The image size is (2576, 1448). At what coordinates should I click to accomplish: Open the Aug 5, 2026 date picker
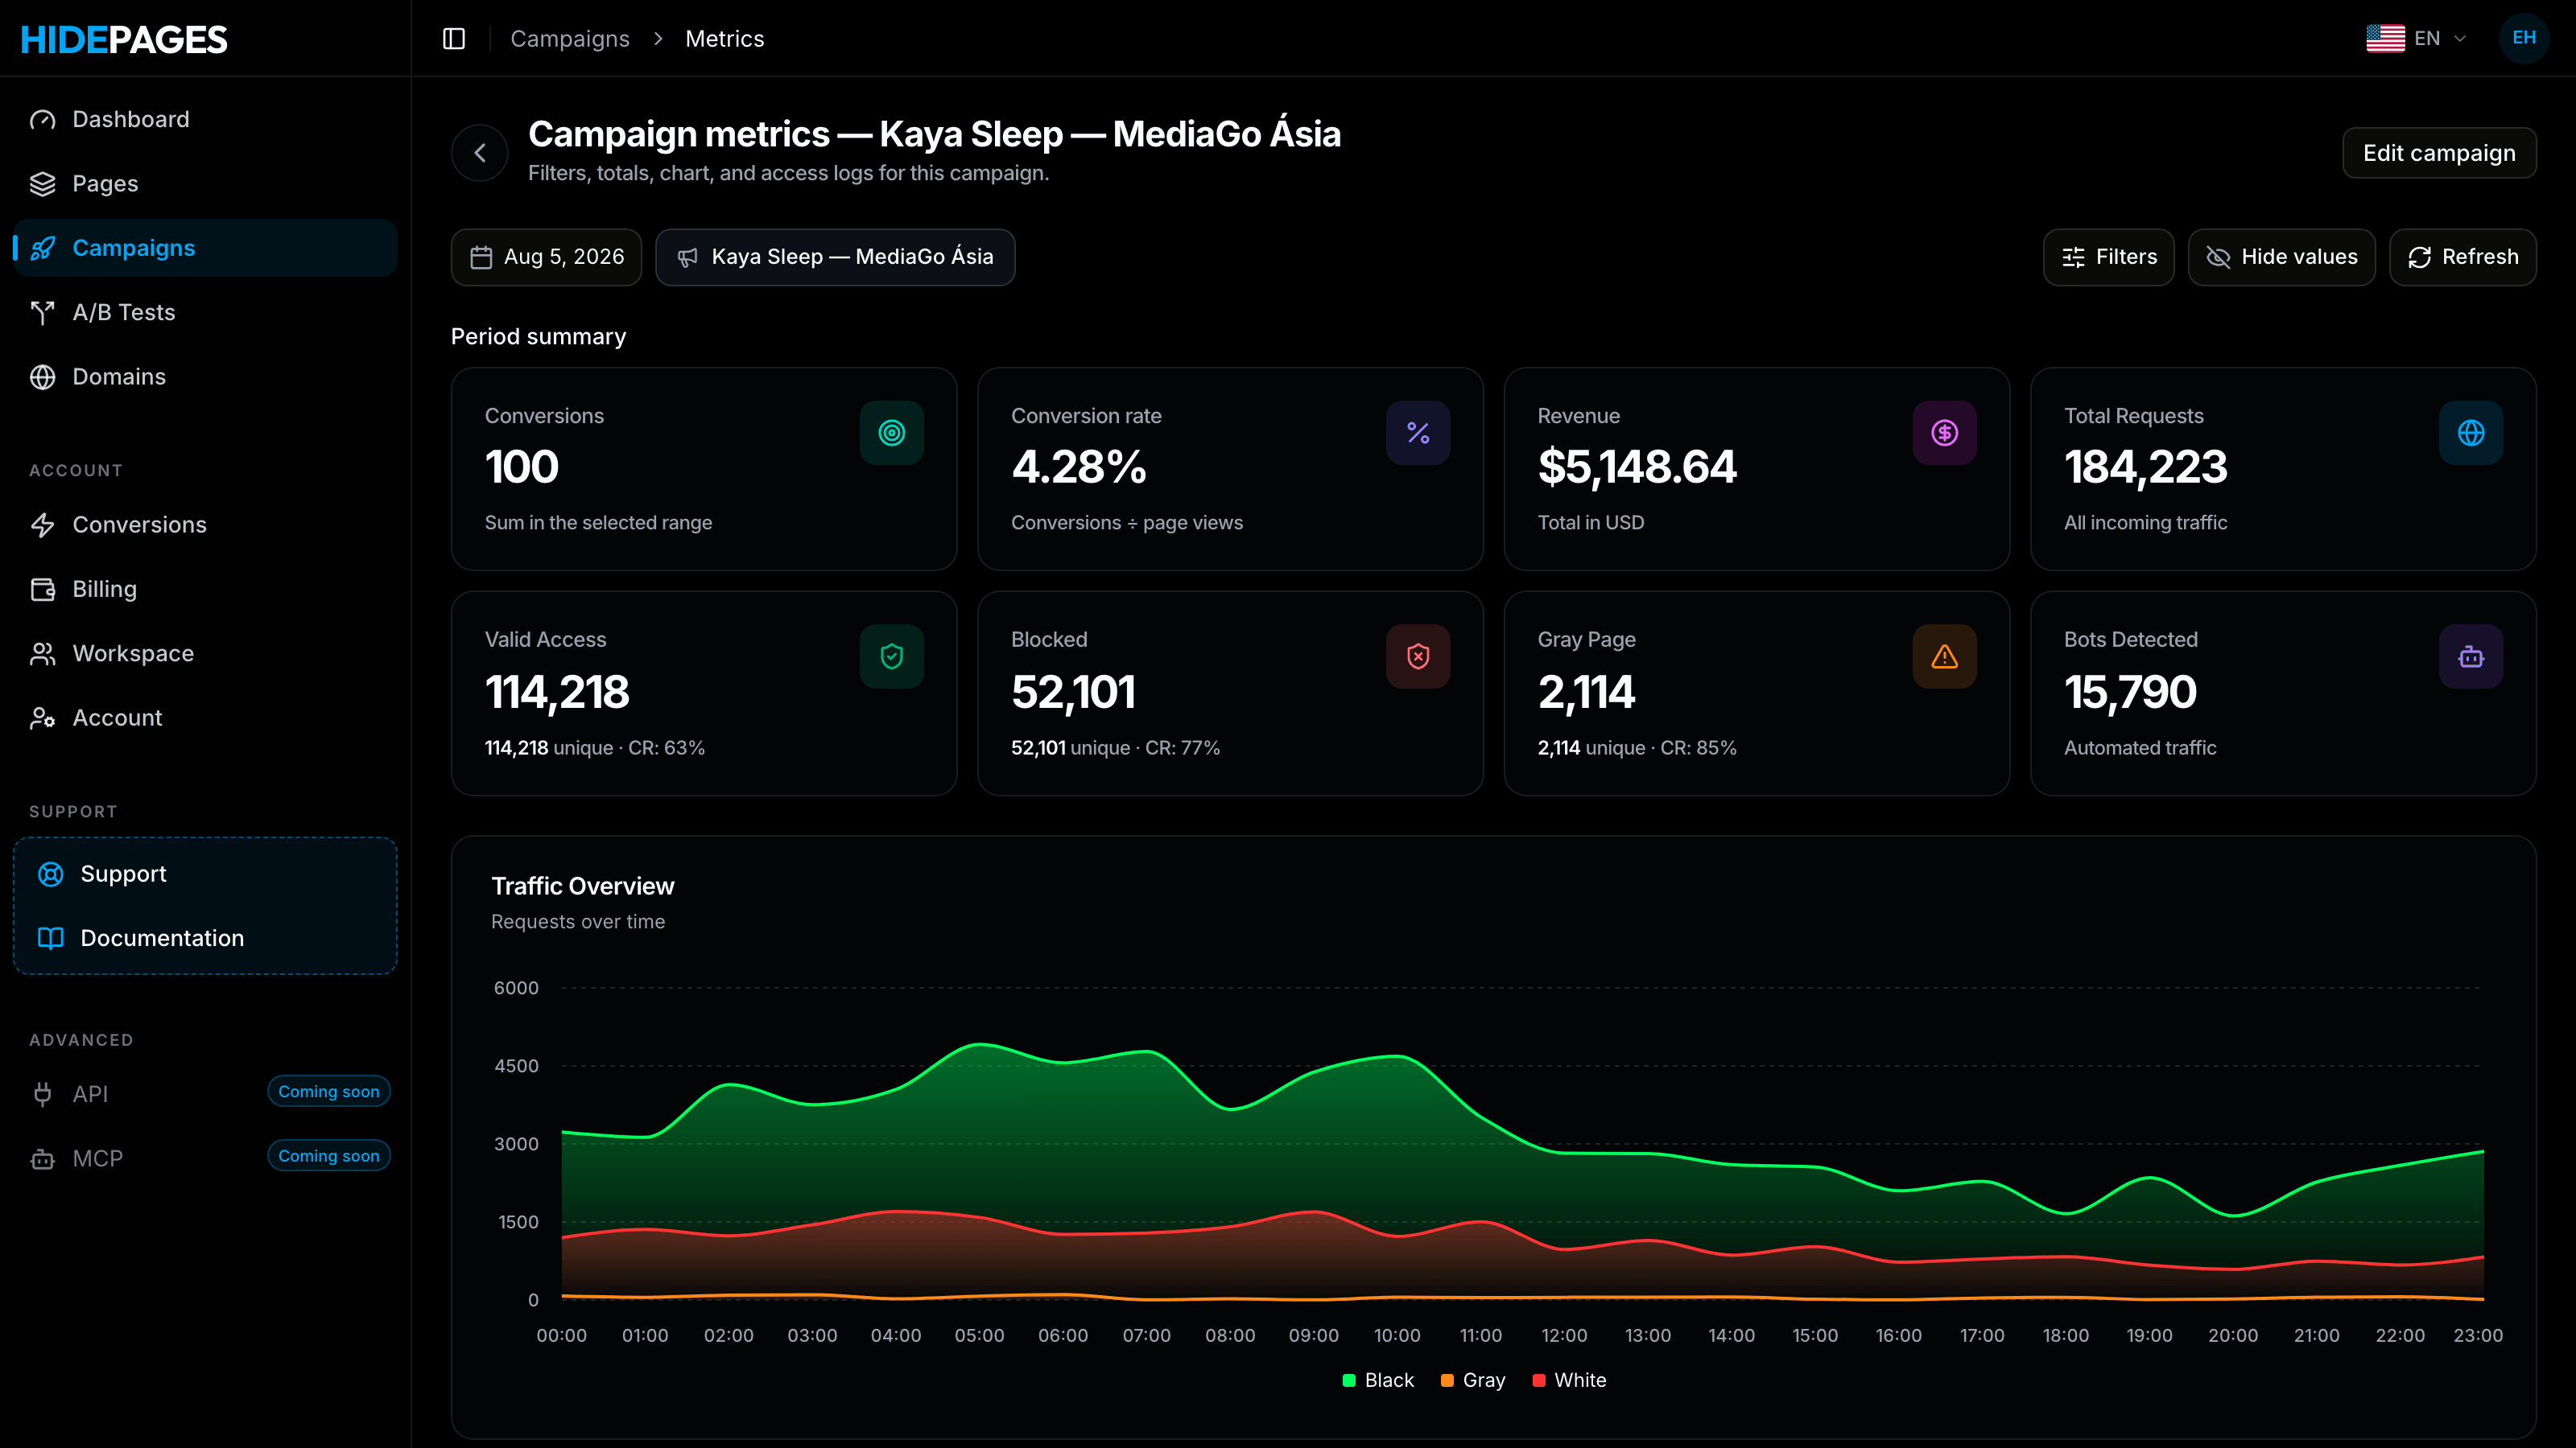(x=546, y=257)
